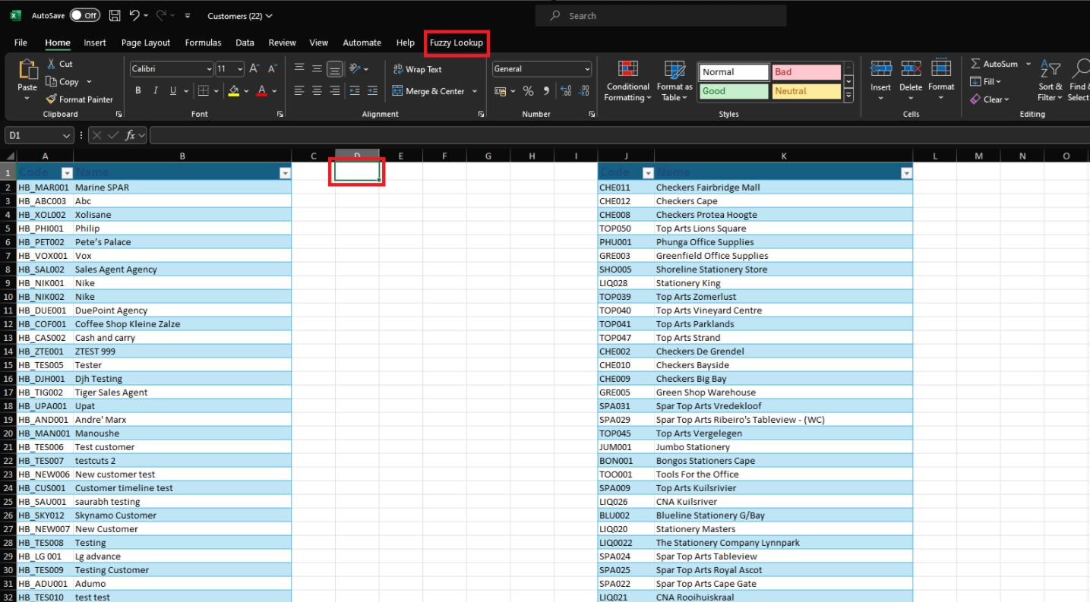Click the Format Painter icon
1090x602 pixels.
(52, 99)
